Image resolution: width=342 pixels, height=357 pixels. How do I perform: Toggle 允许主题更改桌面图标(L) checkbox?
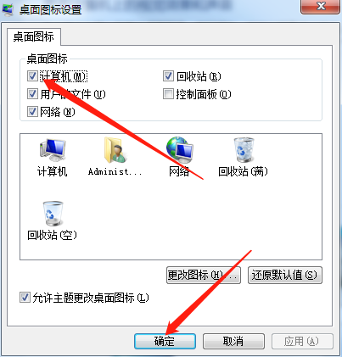(25, 298)
